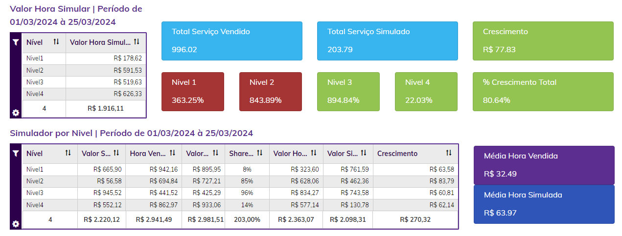622x236 pixels.
Task: Click the Média Hora Simulada card
Action: 544,204
